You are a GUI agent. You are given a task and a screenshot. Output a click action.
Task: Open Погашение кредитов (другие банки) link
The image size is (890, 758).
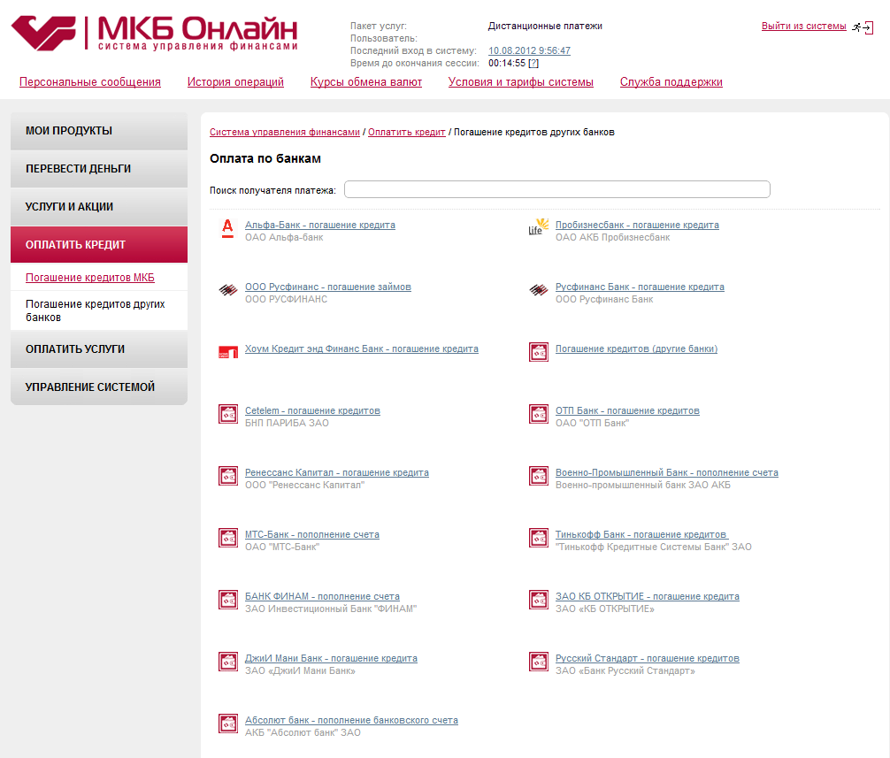coord(636,348)
